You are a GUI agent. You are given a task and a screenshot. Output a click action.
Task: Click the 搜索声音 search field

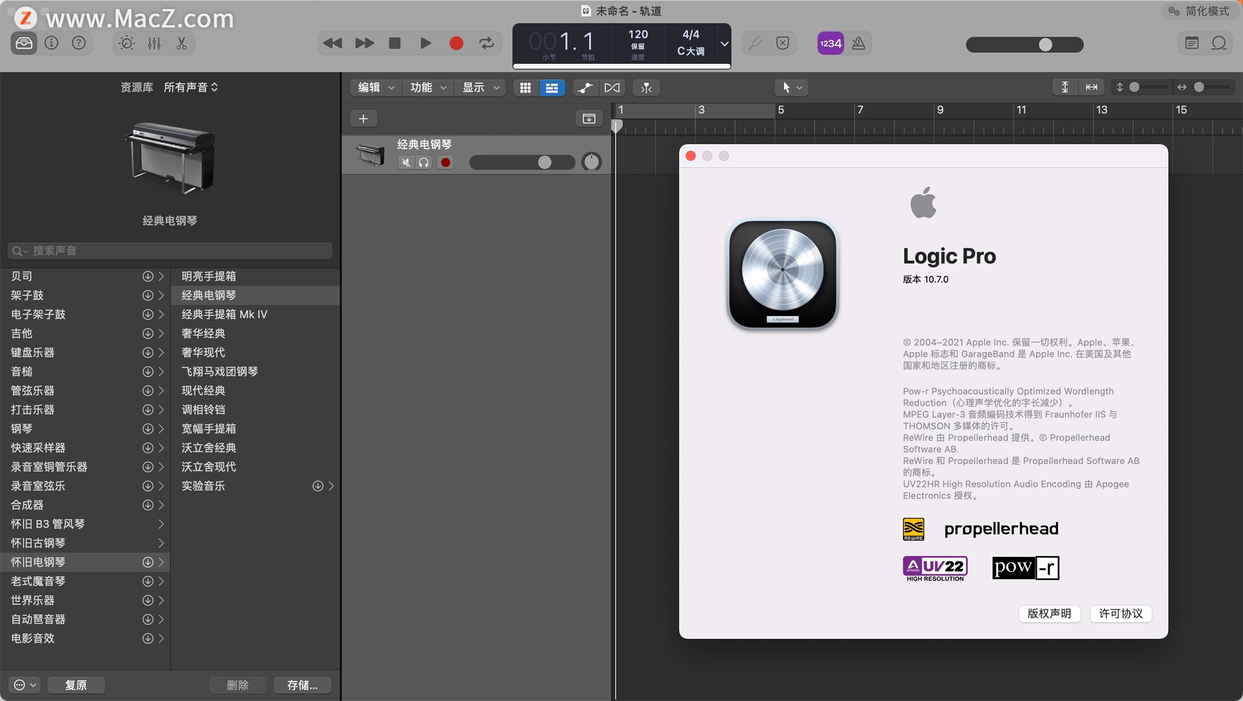point(170,251)
